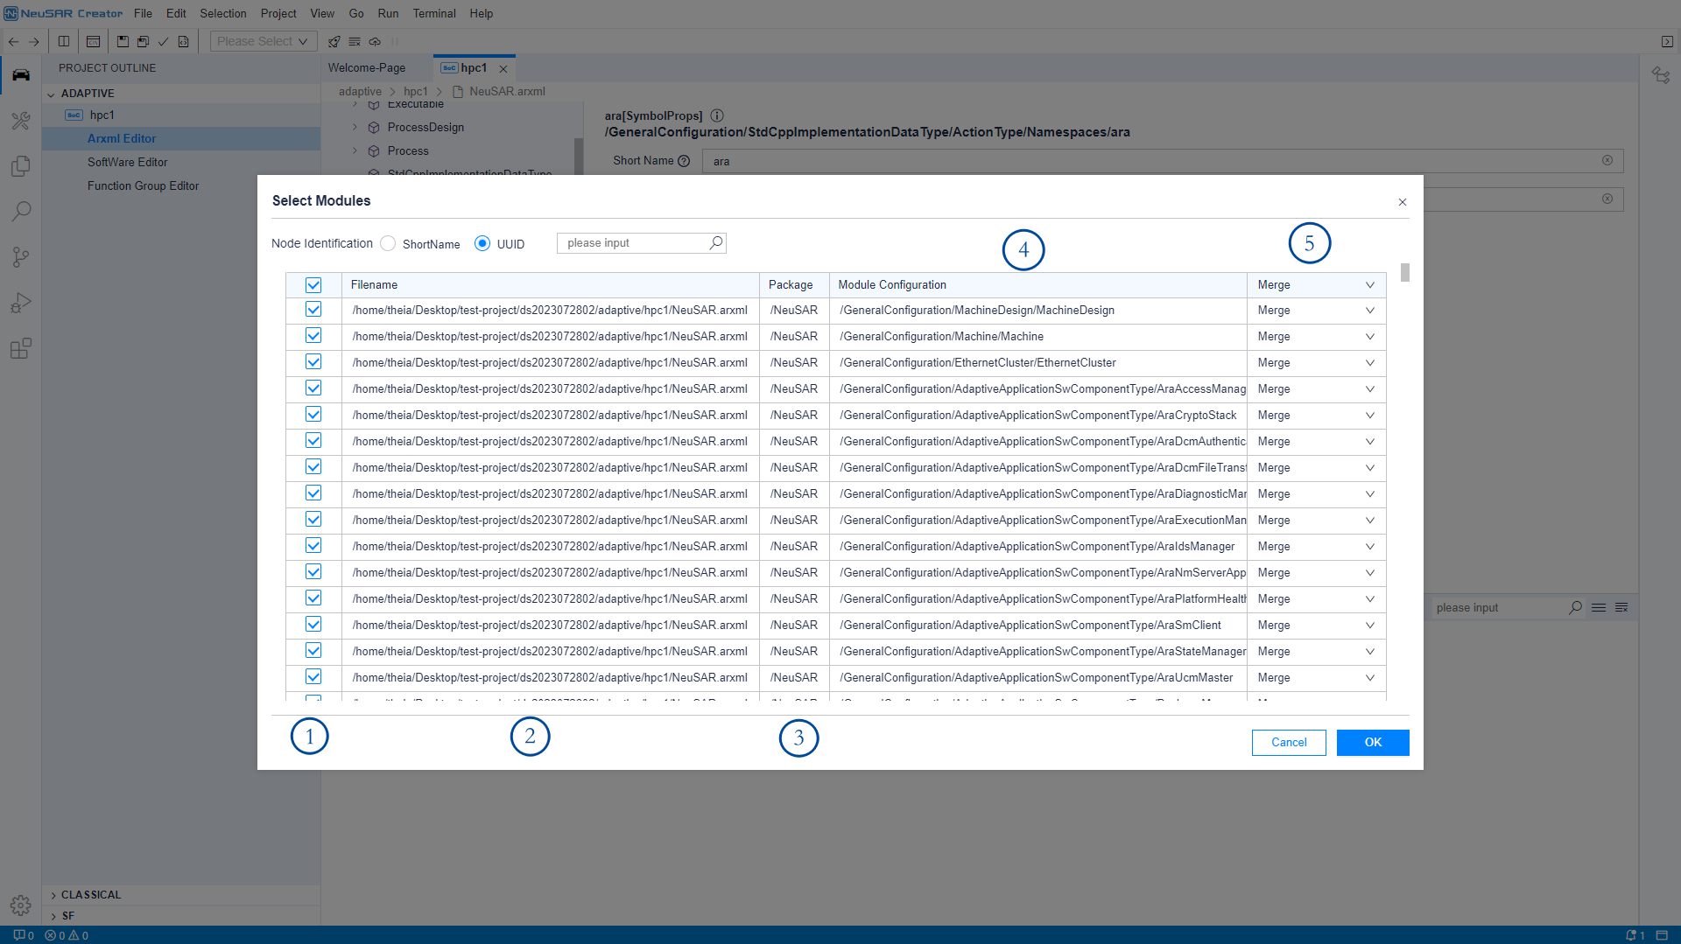The image size is (1681, 944).
Task: Uncheck the MachineDesign module row checkbox
Action: click(313, 310)
